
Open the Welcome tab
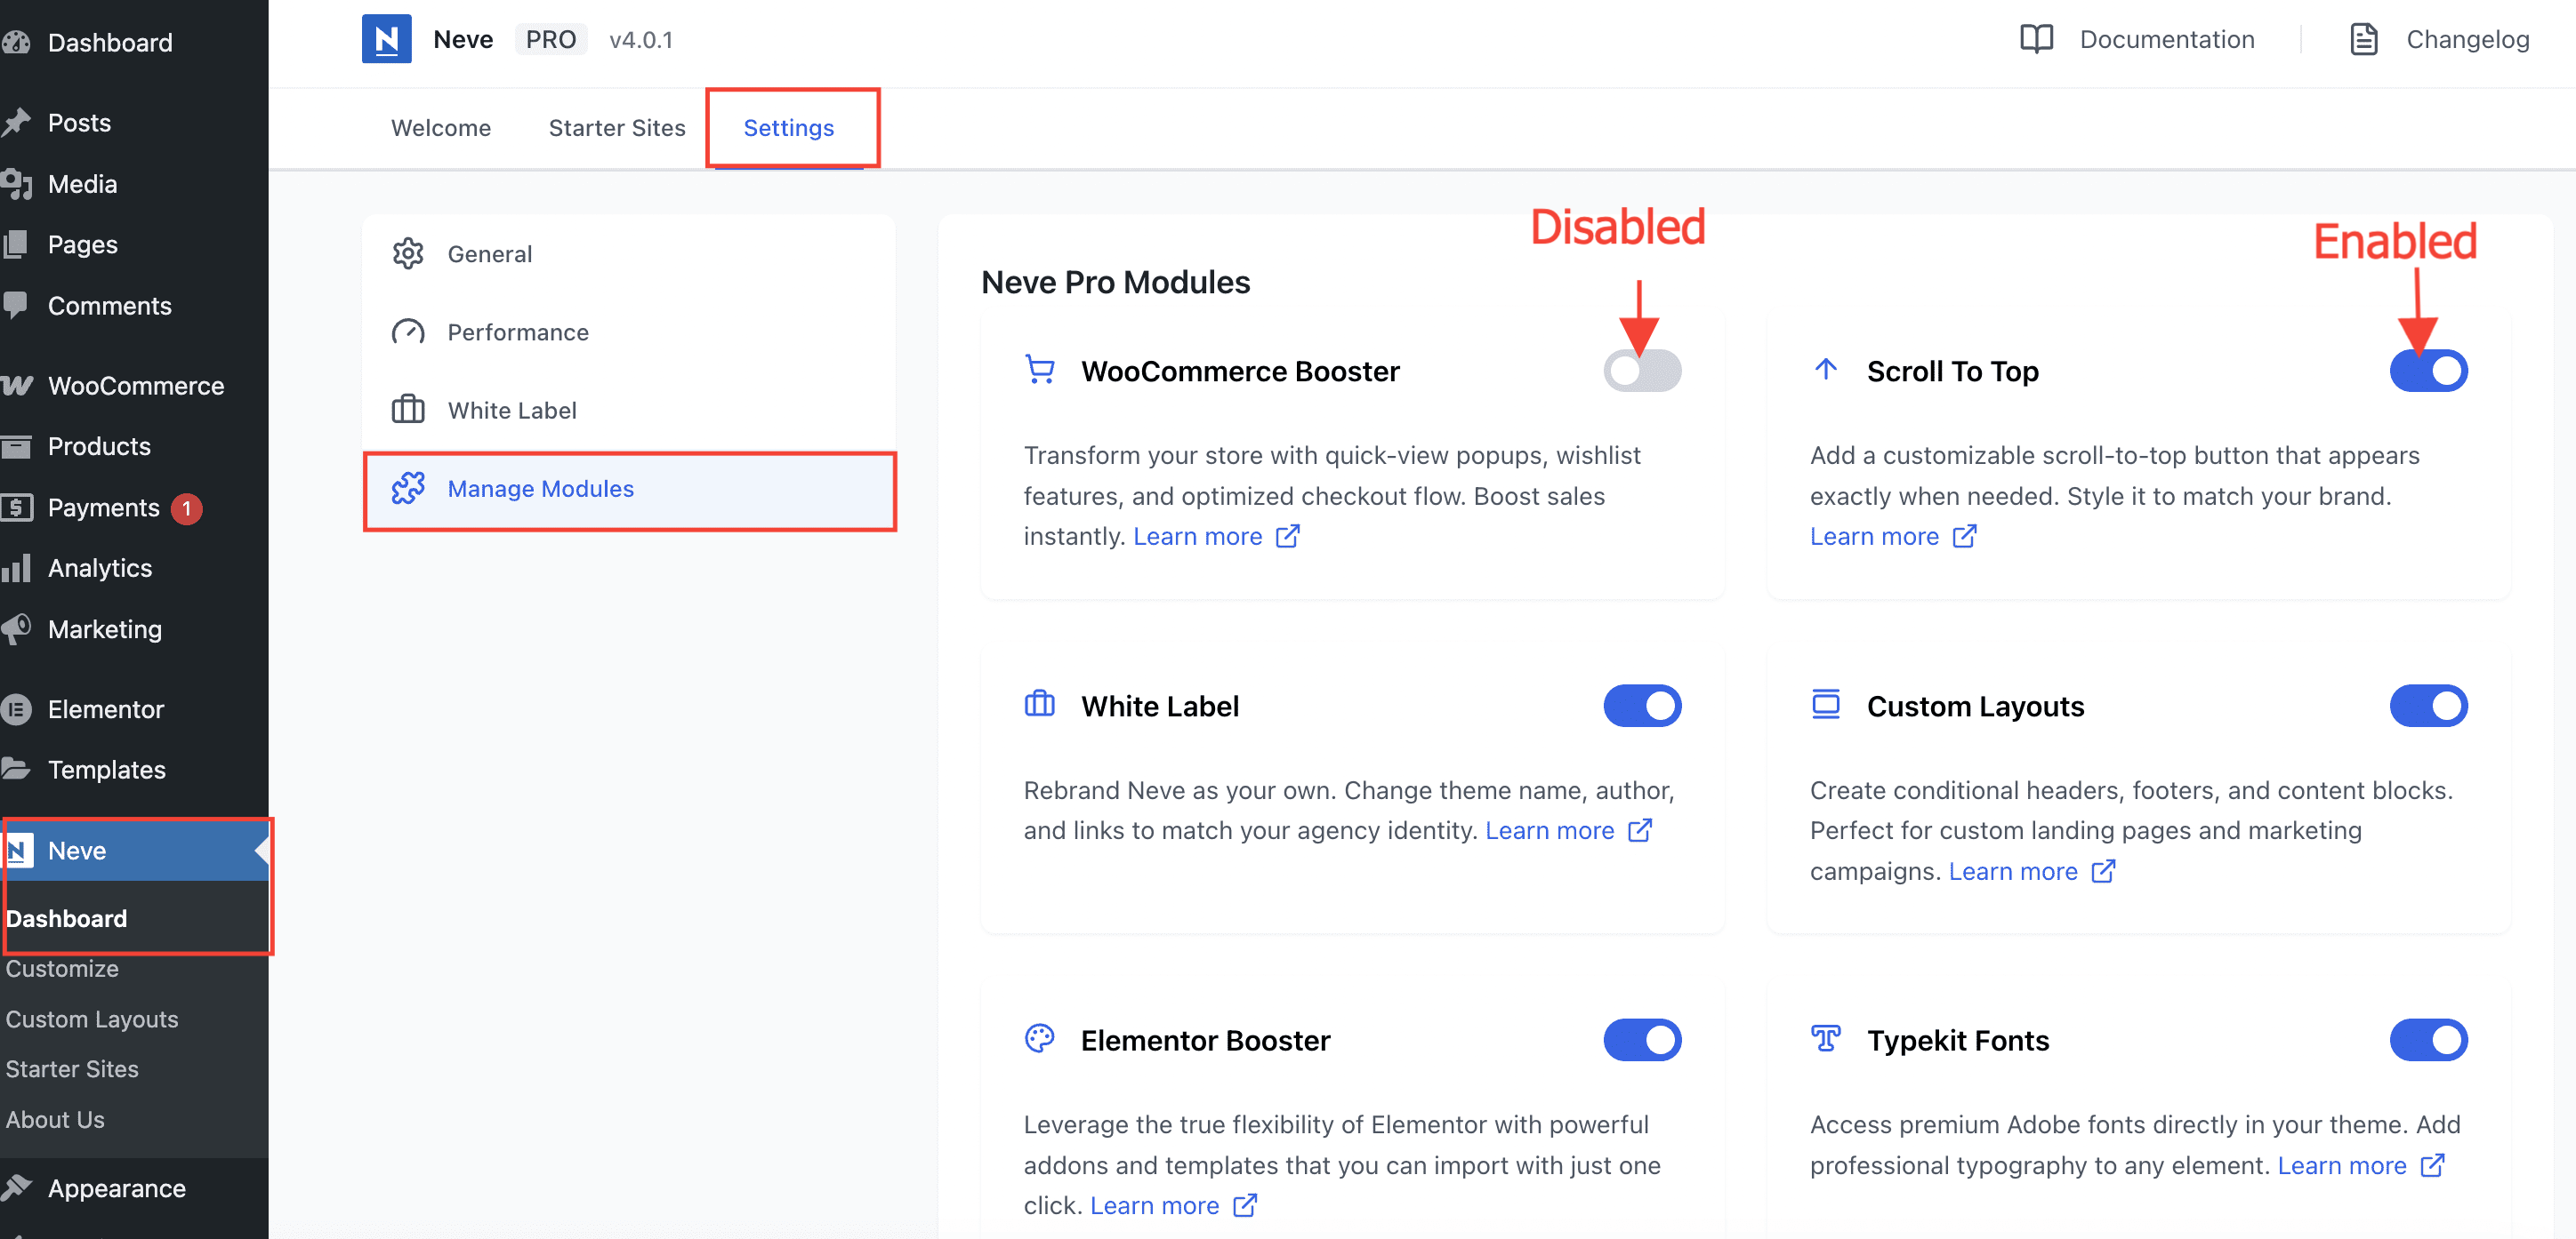(441, 128)
